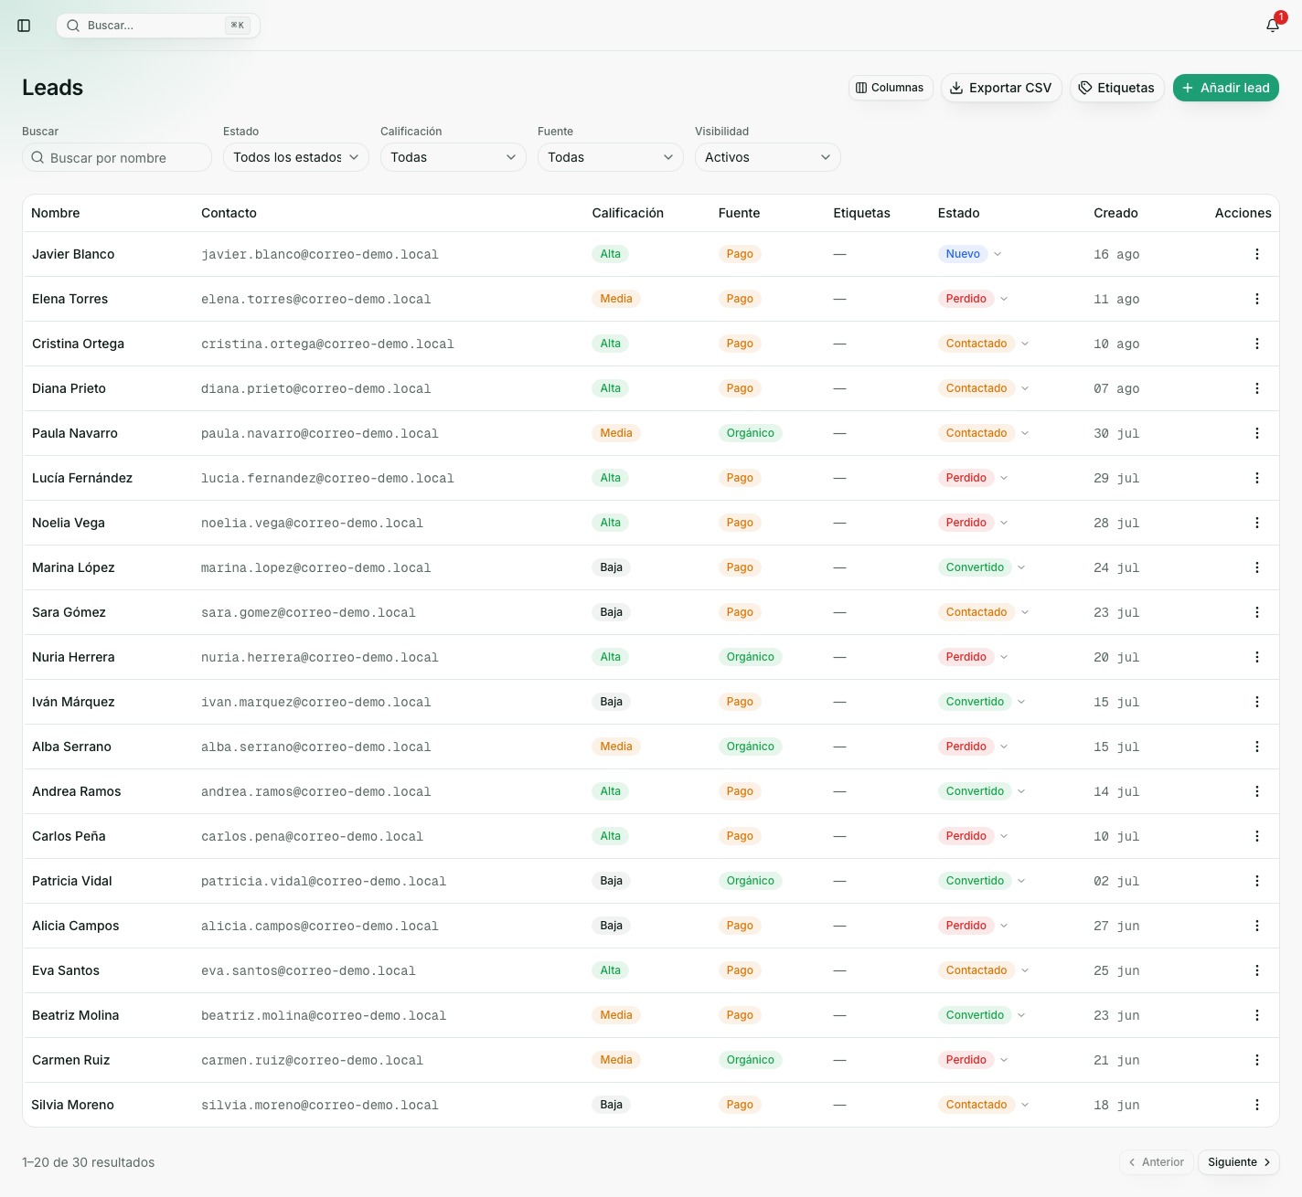Select the Contacto column header
Viewport: 1302px width, 1197px height.
click(x=229, y=213)
